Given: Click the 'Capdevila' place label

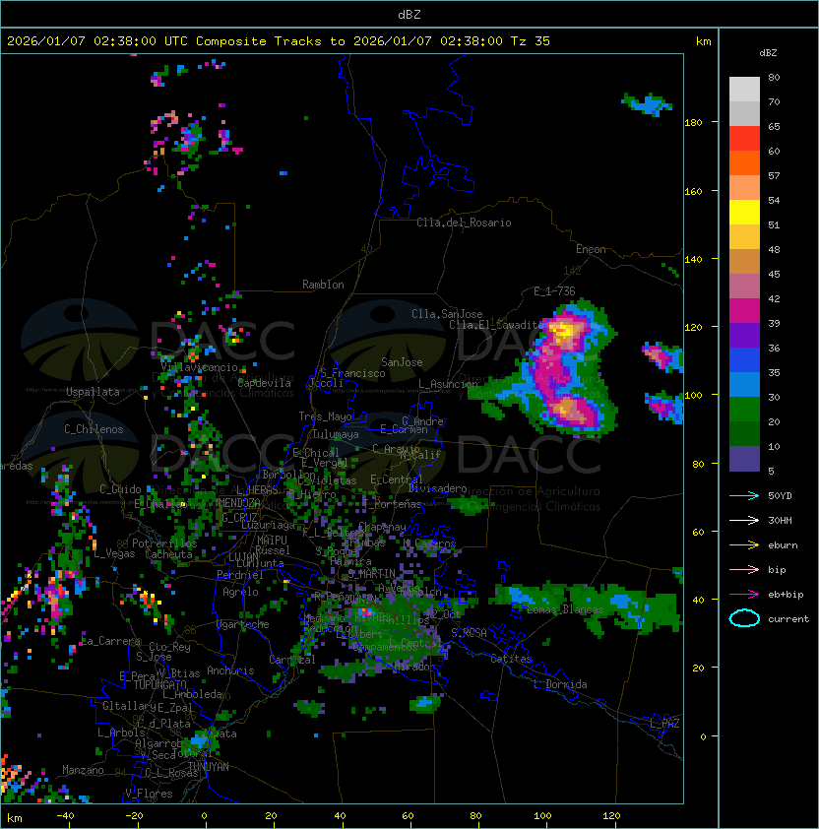Looking at the screenshot, I should (265, 383).
